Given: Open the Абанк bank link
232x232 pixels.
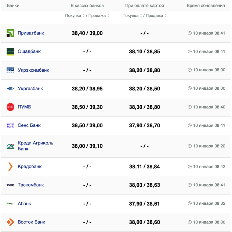Looking at the screenshot, I should pos(25,204).
